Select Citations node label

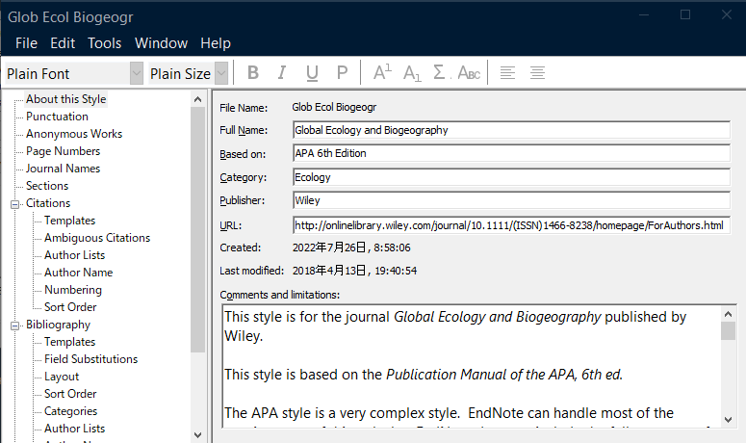click(x=48, y=203)
